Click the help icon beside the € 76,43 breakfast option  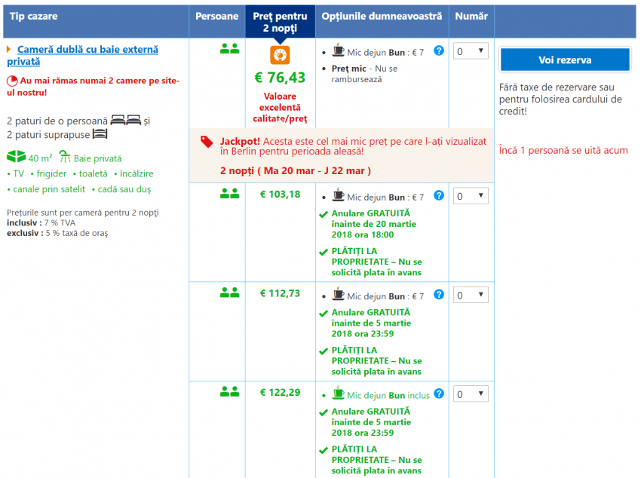point(439,51)
